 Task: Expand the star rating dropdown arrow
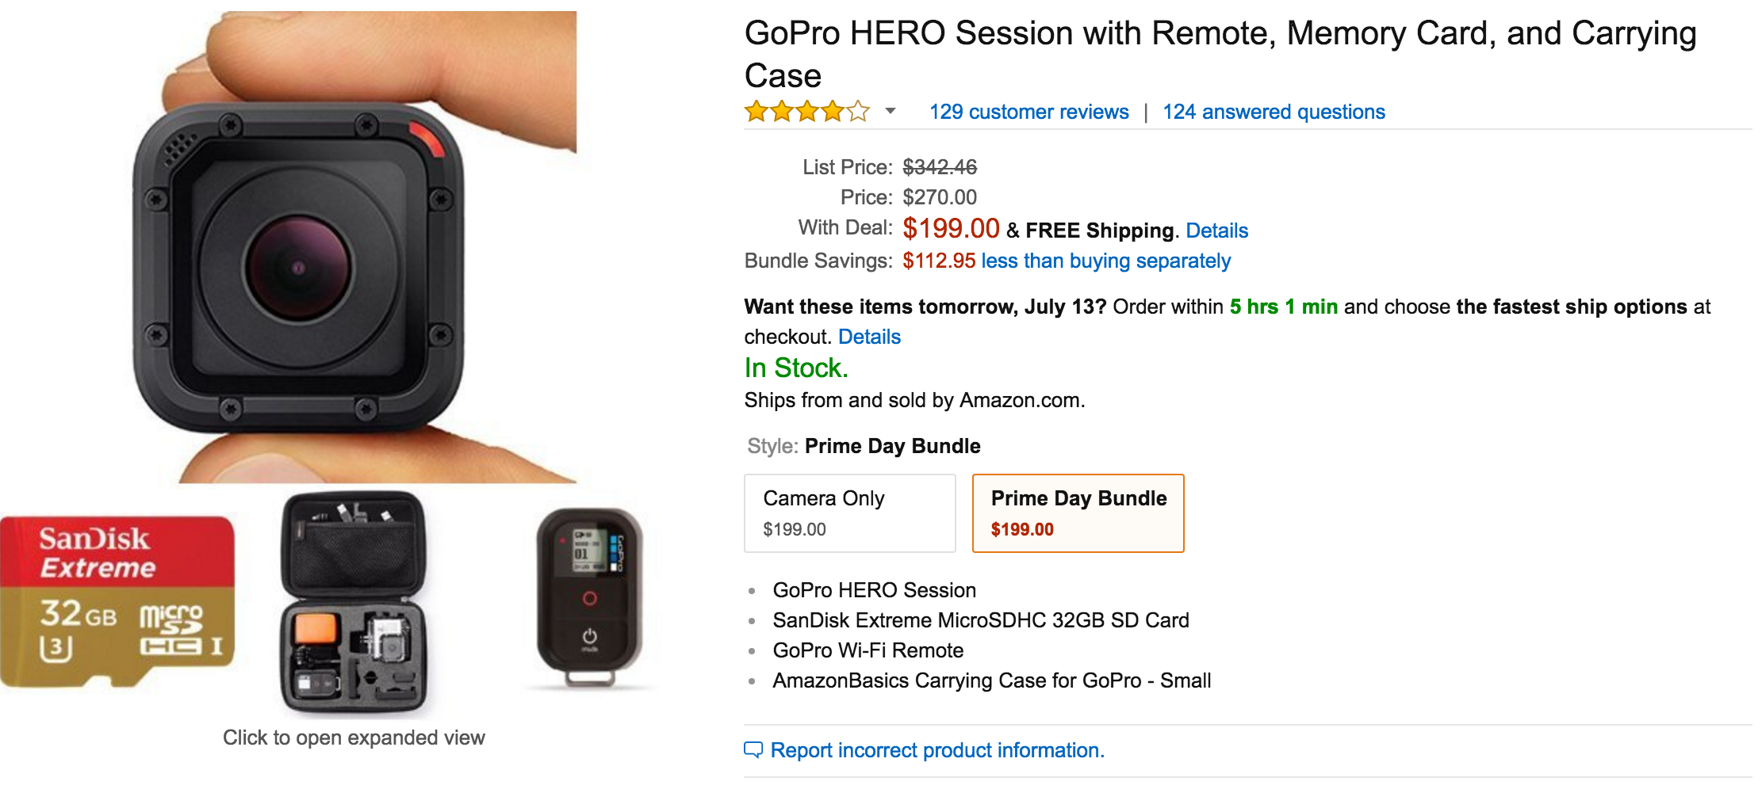891,112
